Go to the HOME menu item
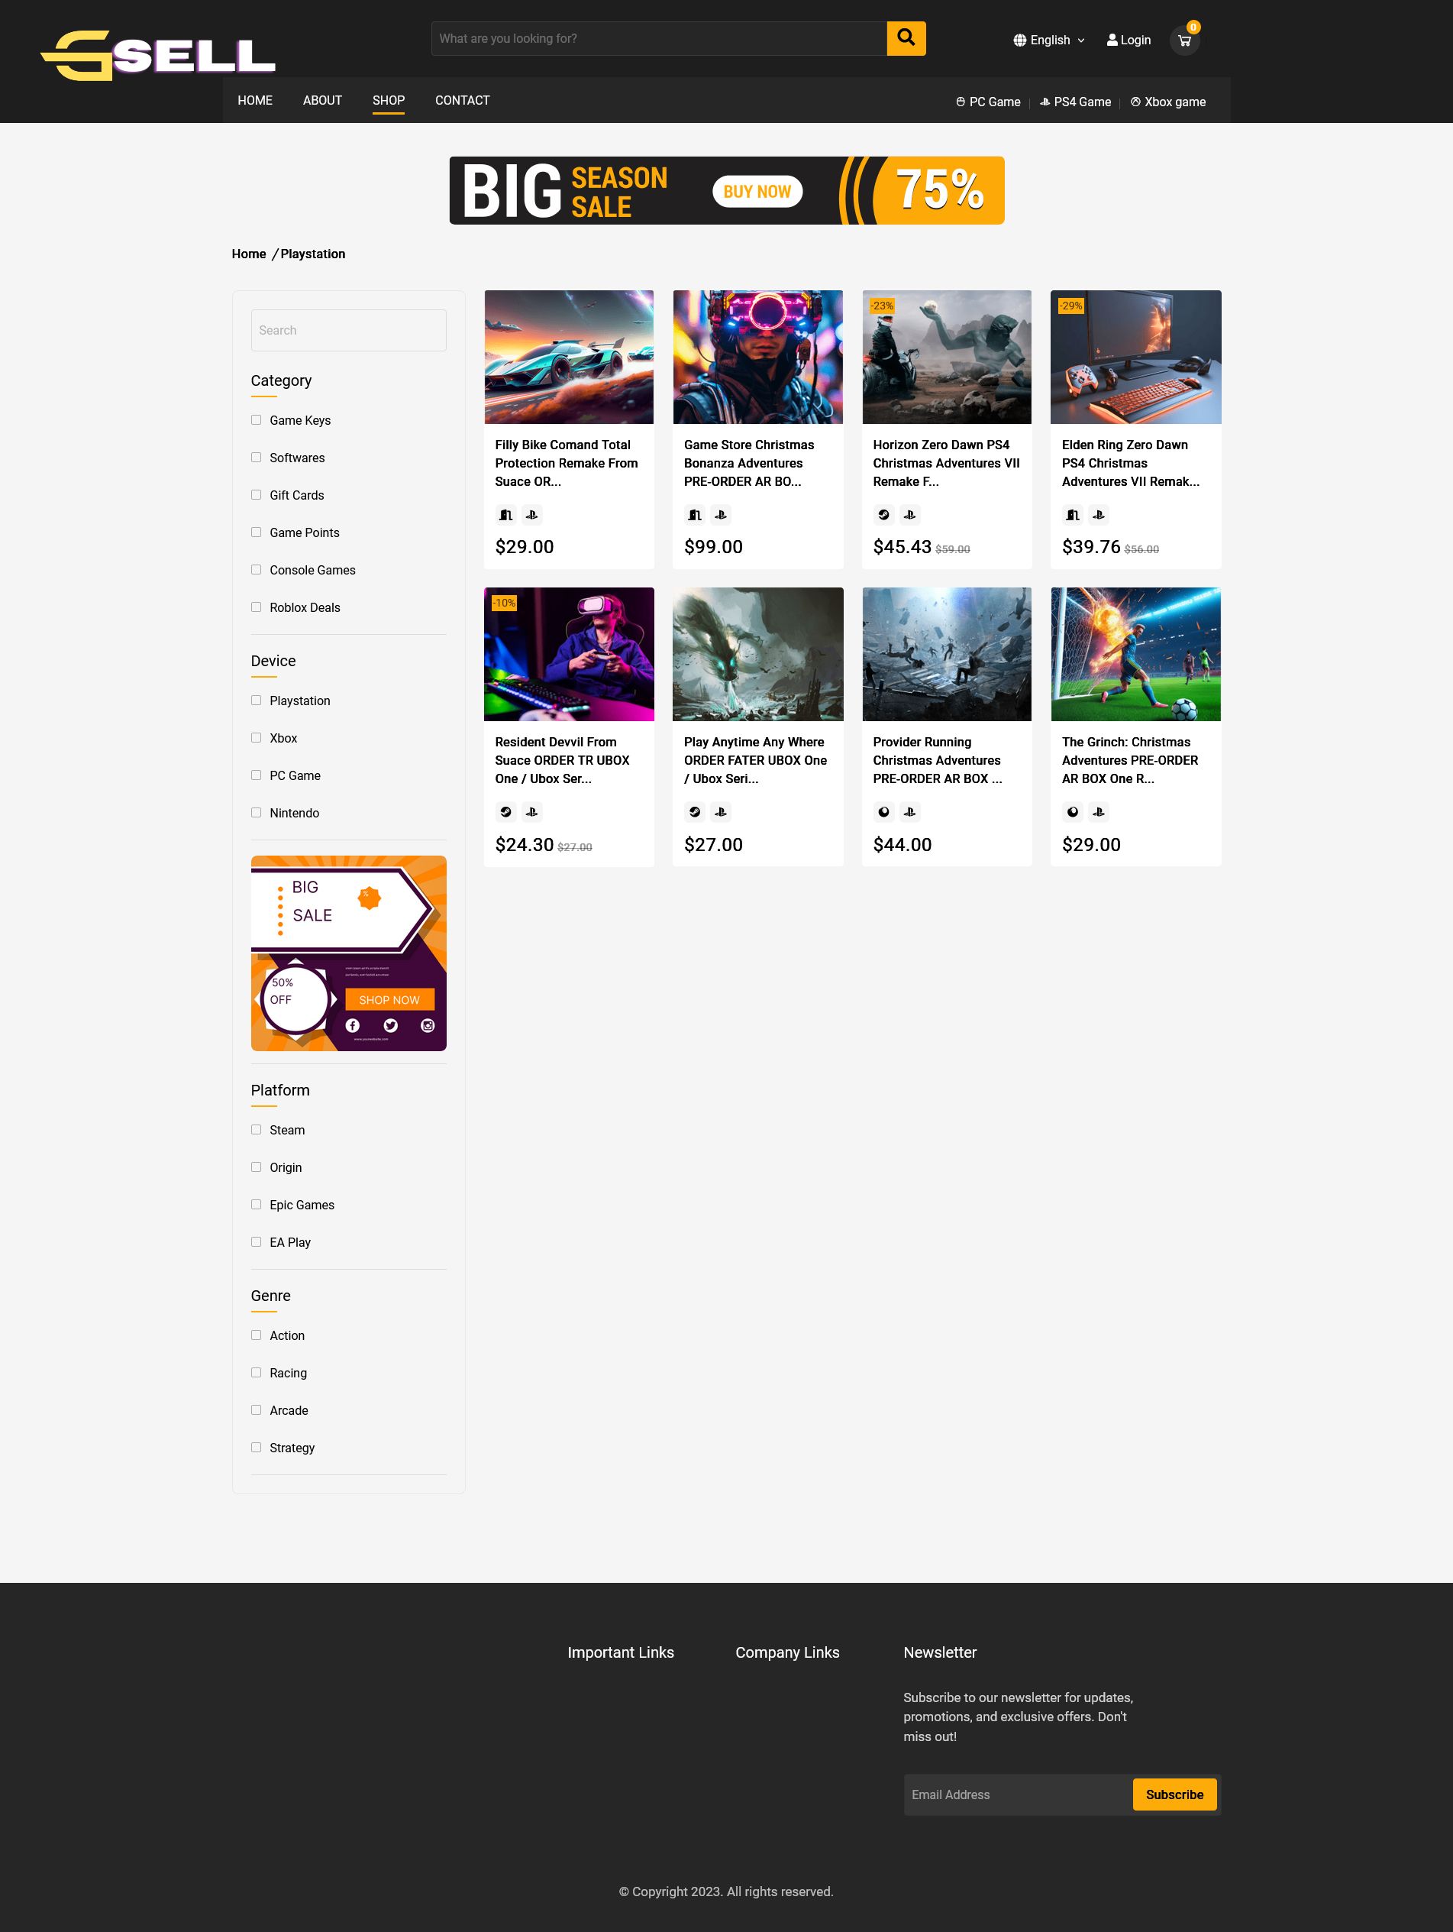Screen dimensions: 1453x1932 click(x=255, y=100)
